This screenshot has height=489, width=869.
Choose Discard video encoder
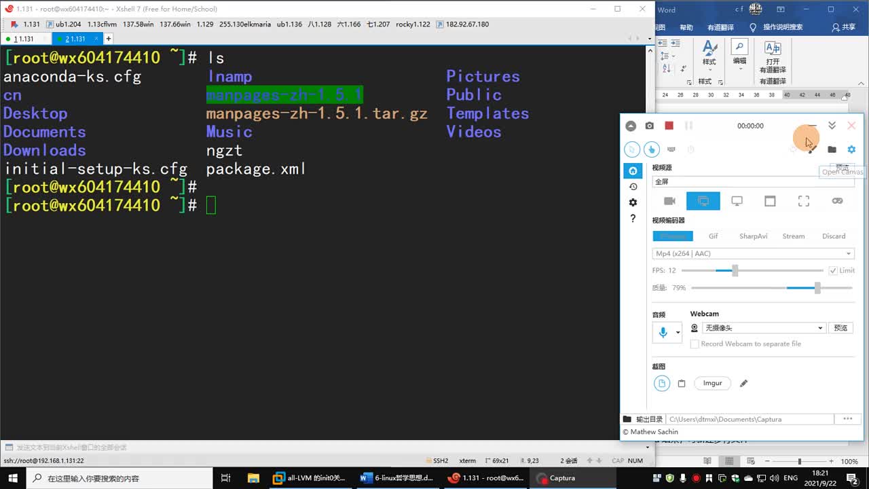click(x=834, y=236)
